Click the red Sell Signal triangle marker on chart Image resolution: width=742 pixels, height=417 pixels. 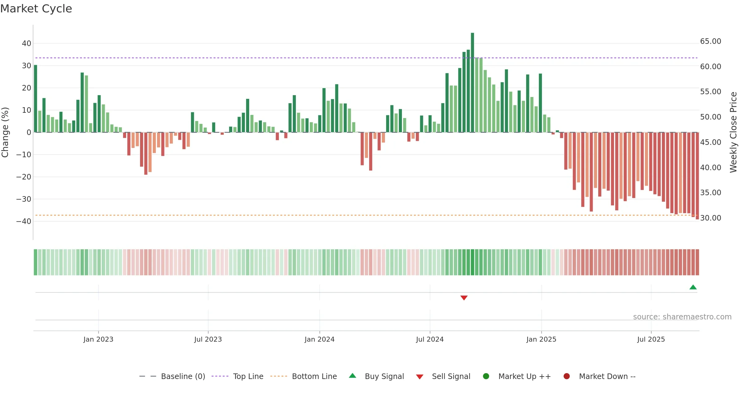(x=464, y=298)
